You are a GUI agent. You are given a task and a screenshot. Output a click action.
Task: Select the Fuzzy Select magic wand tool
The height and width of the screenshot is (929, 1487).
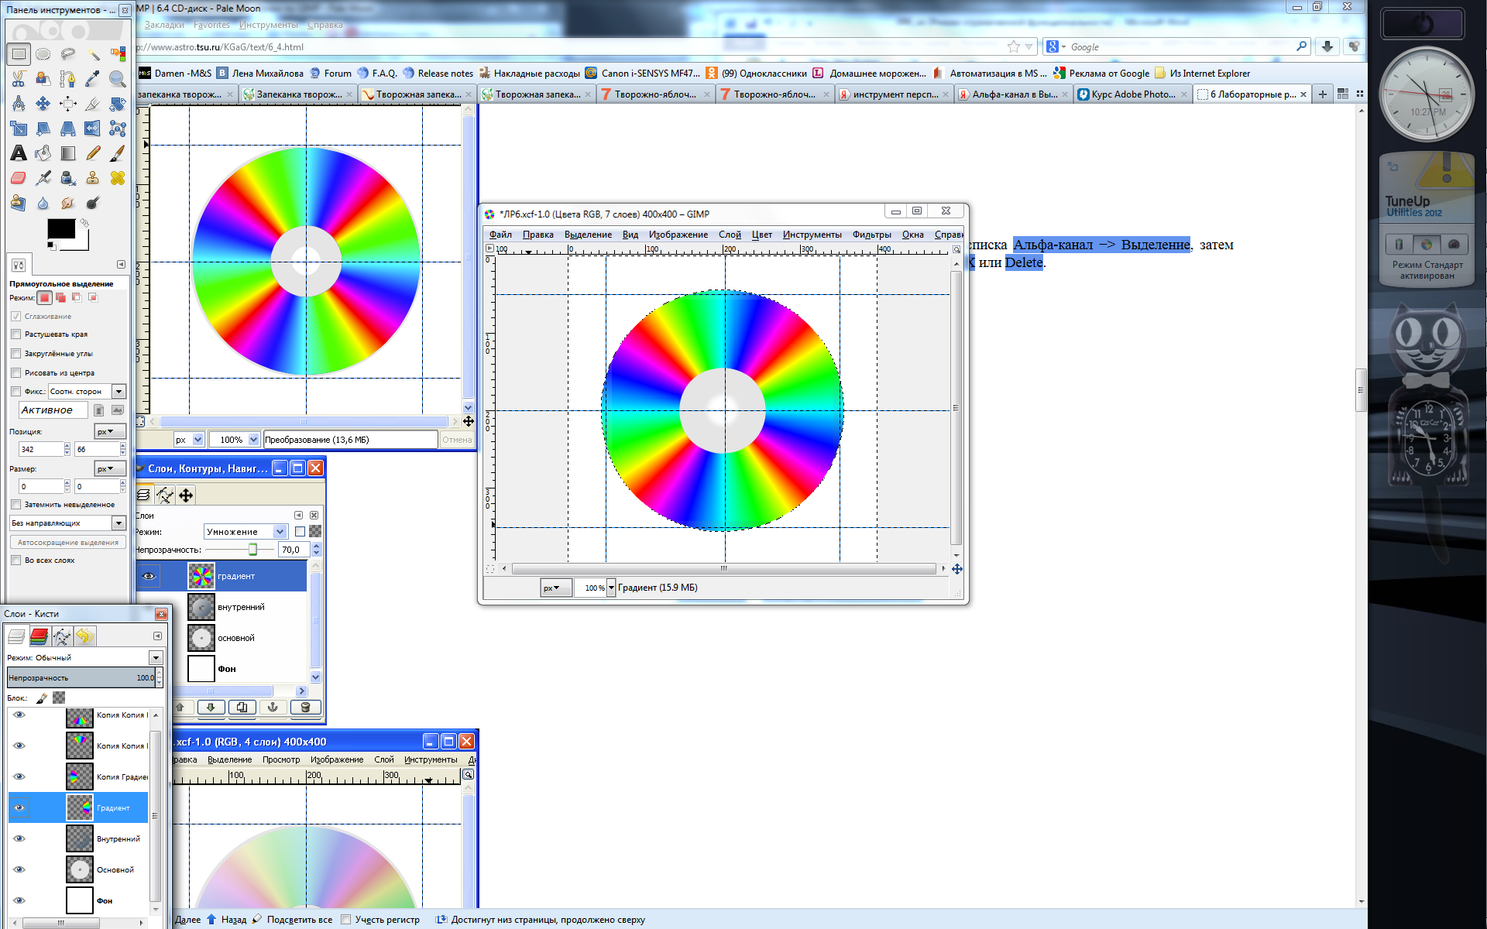[93, 54]
